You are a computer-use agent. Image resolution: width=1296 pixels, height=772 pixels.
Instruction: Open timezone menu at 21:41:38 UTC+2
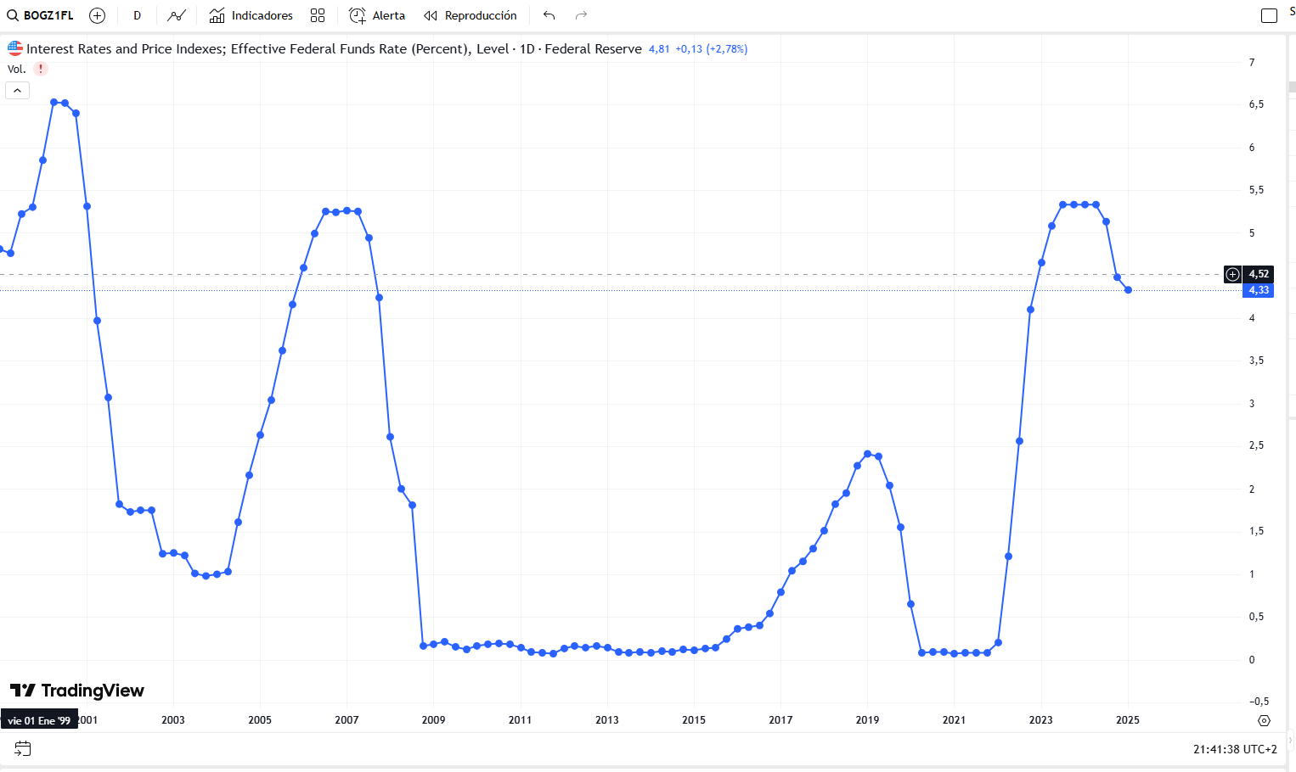[x=1235, y=749]
